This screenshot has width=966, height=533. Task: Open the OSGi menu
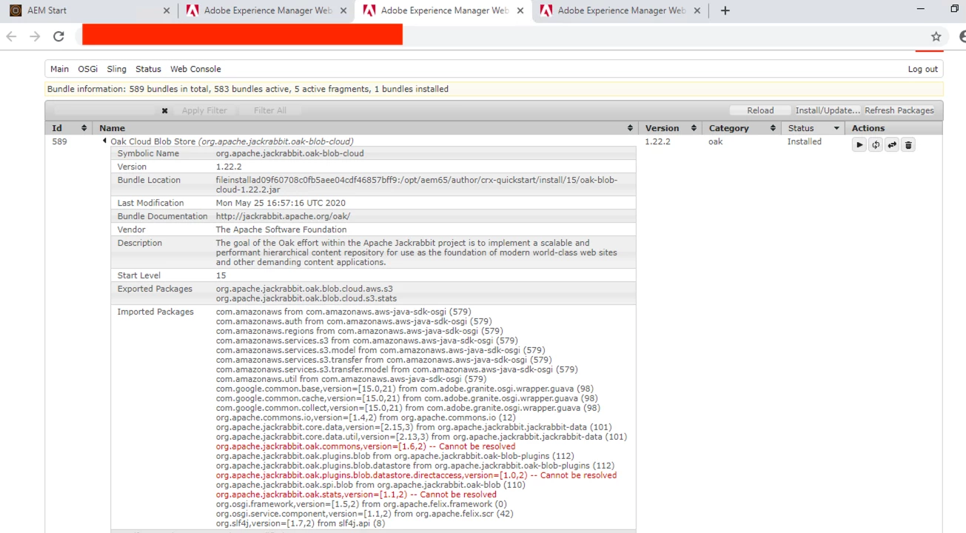click(x=87, y=69)
